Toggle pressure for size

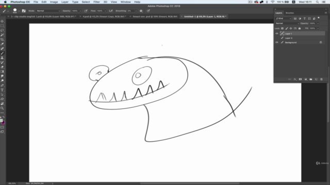(x=148, y=11)
